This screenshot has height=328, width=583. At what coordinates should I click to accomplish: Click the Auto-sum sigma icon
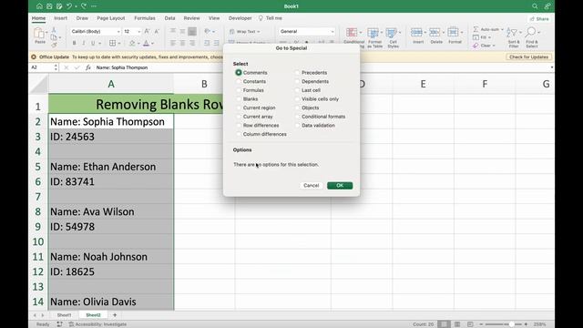[x=476, y=29]
